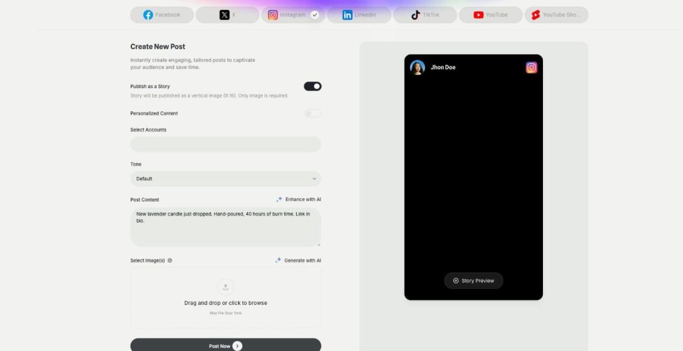Screen dimensions: 683x351
Task: Click the Instagram logo in story preview
Action: 532,67
